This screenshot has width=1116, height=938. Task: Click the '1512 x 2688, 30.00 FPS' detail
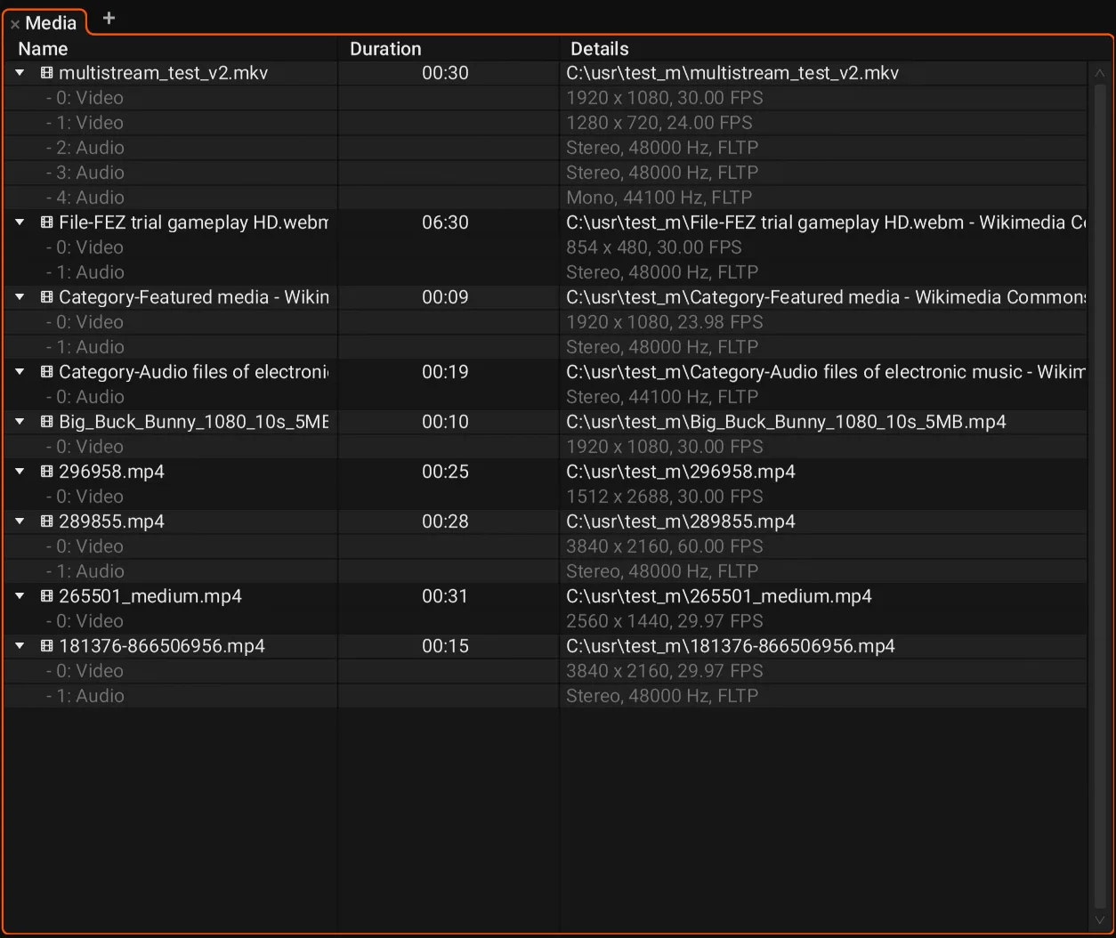664,497
